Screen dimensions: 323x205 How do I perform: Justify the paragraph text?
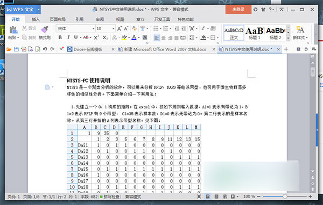click(x=177, y=38)
